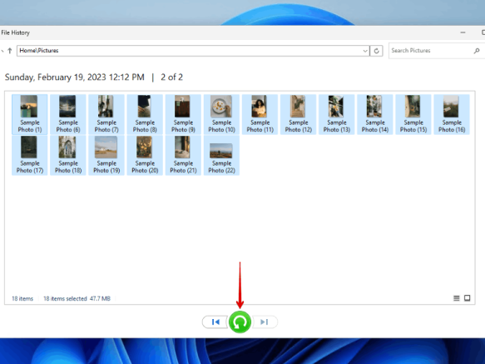Click the Home\Pictures address field
Image resolution: width=485 pixels, height=364 pixels.
coord(190,51)
